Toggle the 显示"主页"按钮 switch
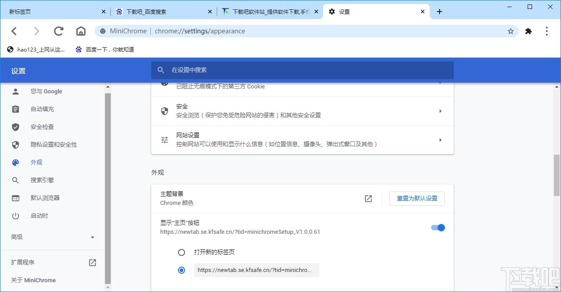The width and height of the screenshot is (561, 292). [x=438, y=228]
